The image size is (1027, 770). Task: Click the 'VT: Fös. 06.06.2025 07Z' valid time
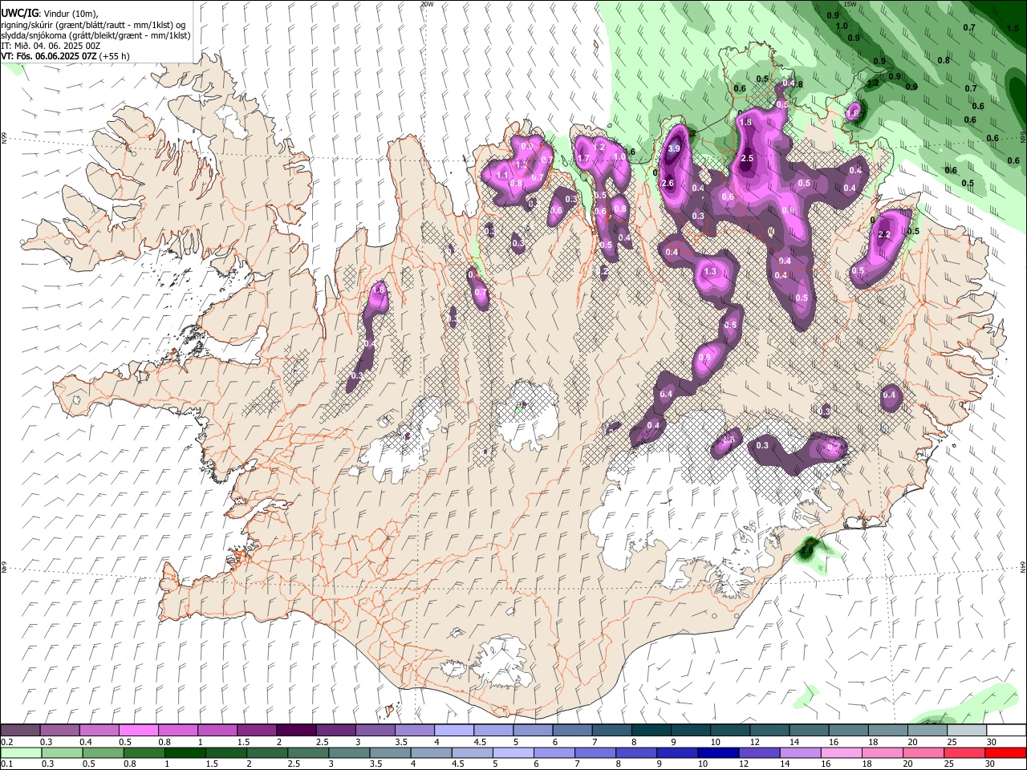pos(50,56)
